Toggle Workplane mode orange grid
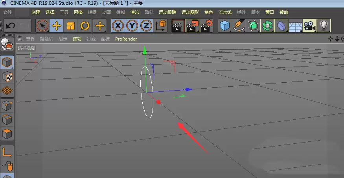 (x=7, y=90)
